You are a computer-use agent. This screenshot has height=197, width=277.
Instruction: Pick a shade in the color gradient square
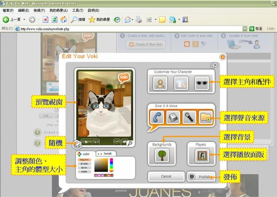tap(101, 165)
